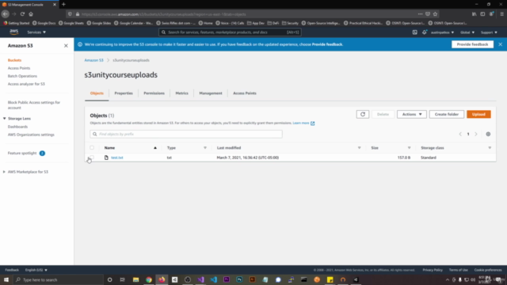
Task: Refresh the objects list in the bucket
Action: pos(363,114)
